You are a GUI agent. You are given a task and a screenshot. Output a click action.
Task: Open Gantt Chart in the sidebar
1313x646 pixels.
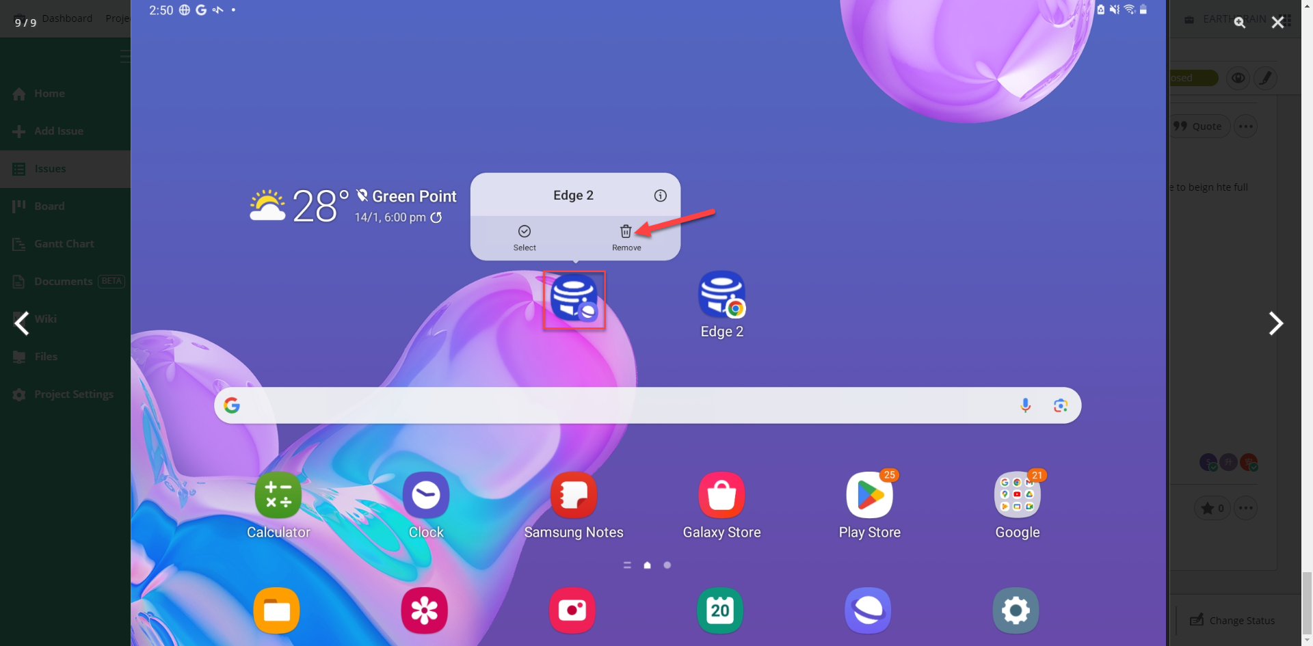[65, 244]
